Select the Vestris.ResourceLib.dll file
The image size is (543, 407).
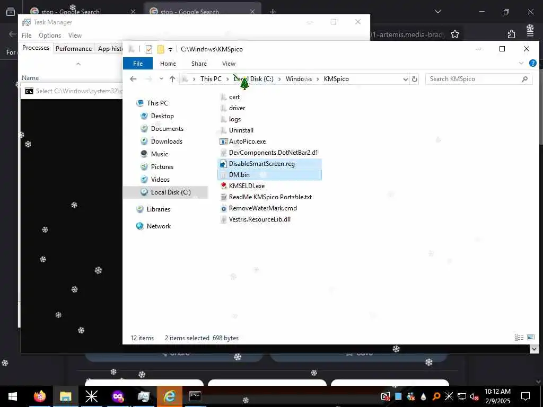pos(259,219)
